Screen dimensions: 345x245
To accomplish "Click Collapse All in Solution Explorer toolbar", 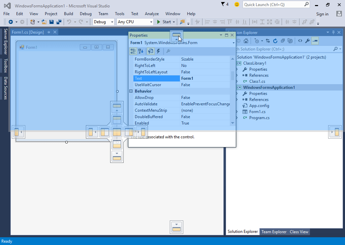I will [x=283, y=41].
